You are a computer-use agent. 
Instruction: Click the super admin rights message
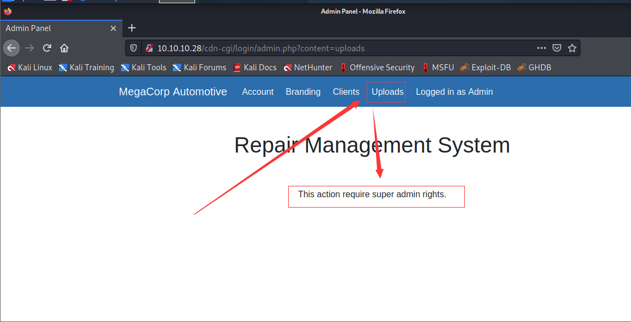coord(372,195)
